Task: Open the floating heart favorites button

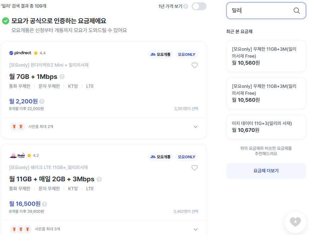Action: [295, 222]
